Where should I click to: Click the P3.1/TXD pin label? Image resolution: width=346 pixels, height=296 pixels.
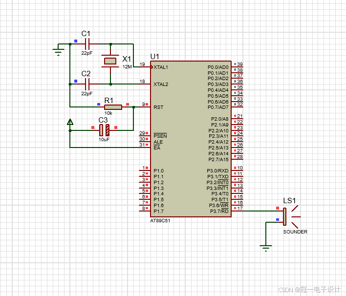[217, 177]
